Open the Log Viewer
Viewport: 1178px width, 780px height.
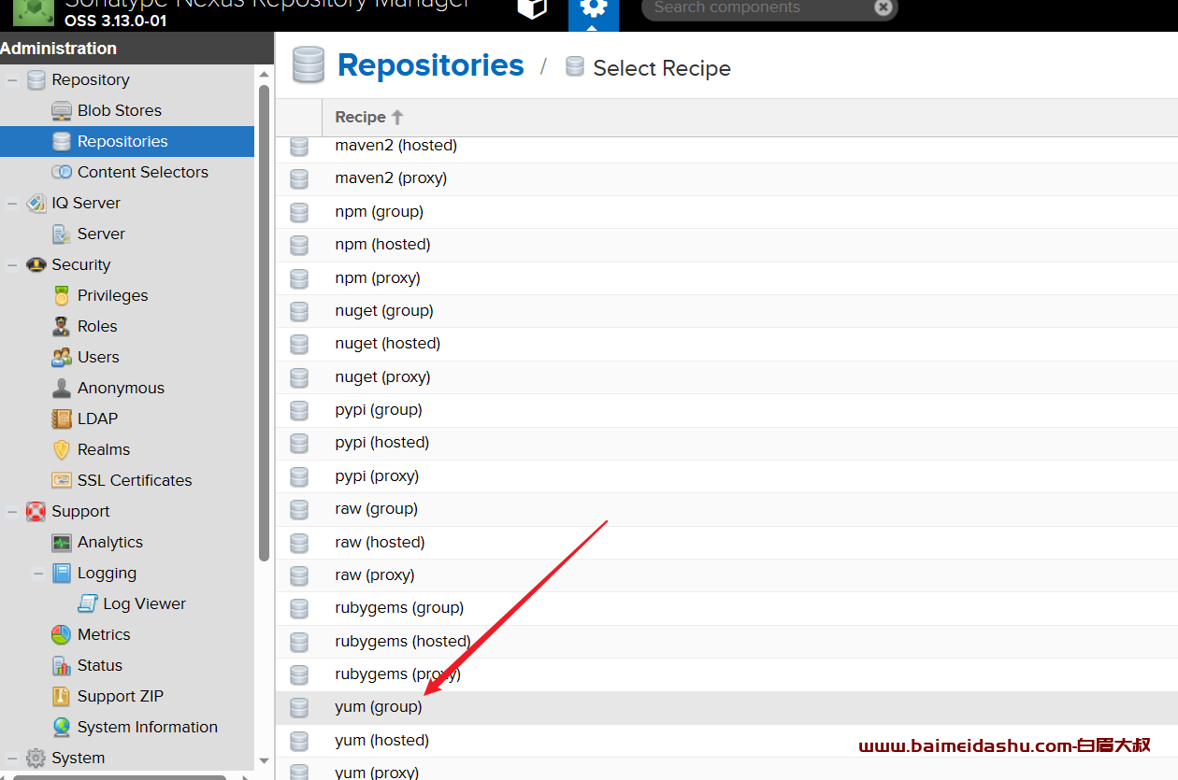[x=144, y=603]
